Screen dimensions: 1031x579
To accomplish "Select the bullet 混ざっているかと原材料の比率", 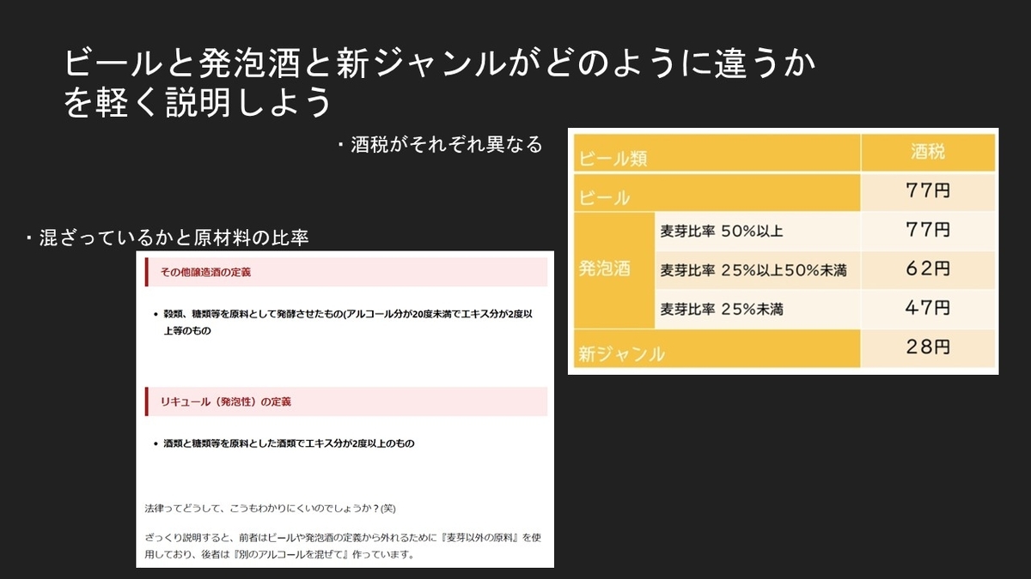I will point(167,238).
